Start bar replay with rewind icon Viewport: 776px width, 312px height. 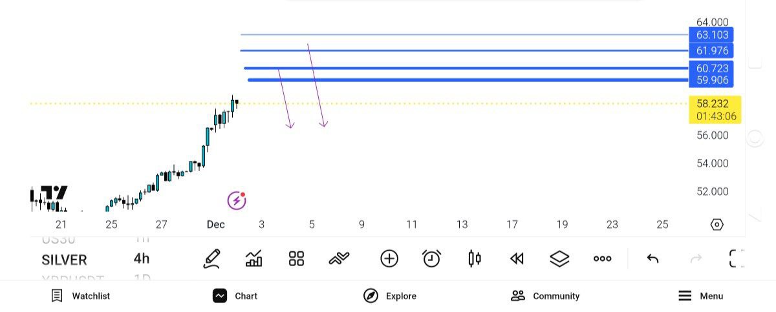(x=517, y=259)
